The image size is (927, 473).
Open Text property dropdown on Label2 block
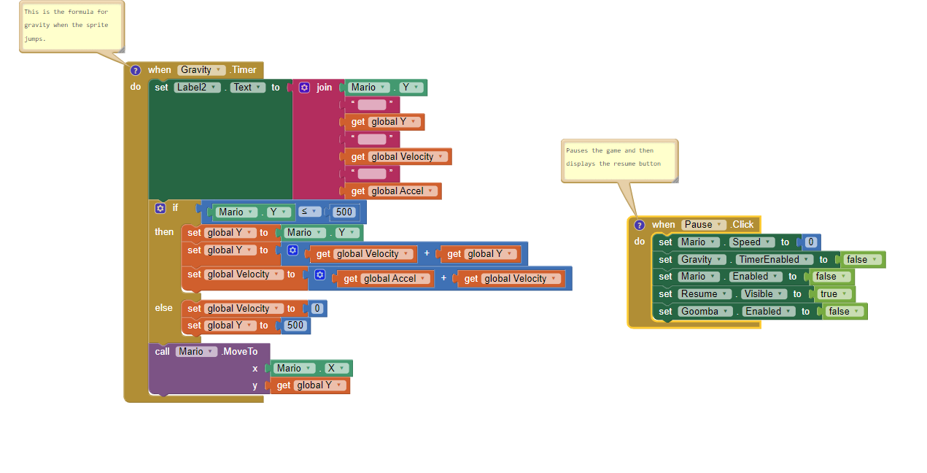[x=248, y=88]
